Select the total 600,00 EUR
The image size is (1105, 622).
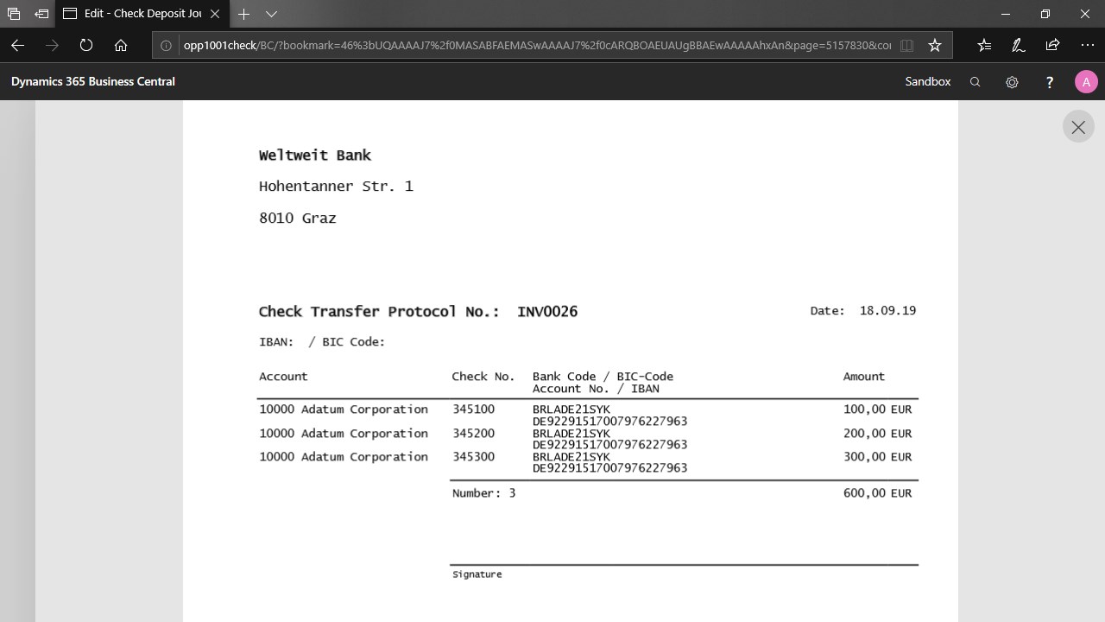(x=877, y=493)
